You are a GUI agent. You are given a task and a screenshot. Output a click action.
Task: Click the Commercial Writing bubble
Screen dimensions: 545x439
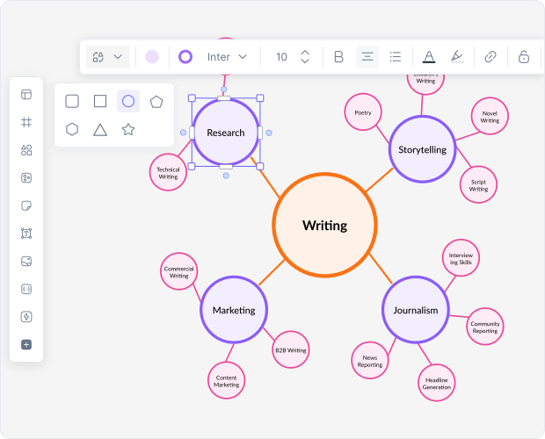178,271
